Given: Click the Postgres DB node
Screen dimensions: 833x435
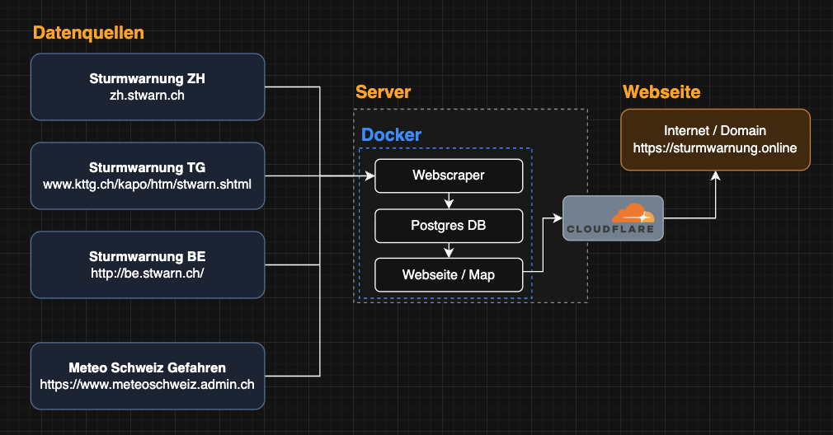Looking at the screenshot, I should pyautogui.click(x=449, y=226).
